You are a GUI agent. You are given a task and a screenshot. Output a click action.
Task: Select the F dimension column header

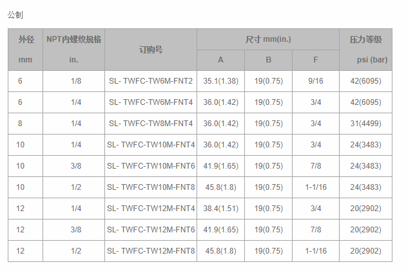[x=316, y=60]
